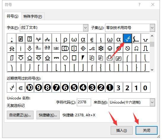The width and height of the screenshot is (162, 140).
Task: Choose recent black circled 5 symbol
Action: click(x=74, y=87)
